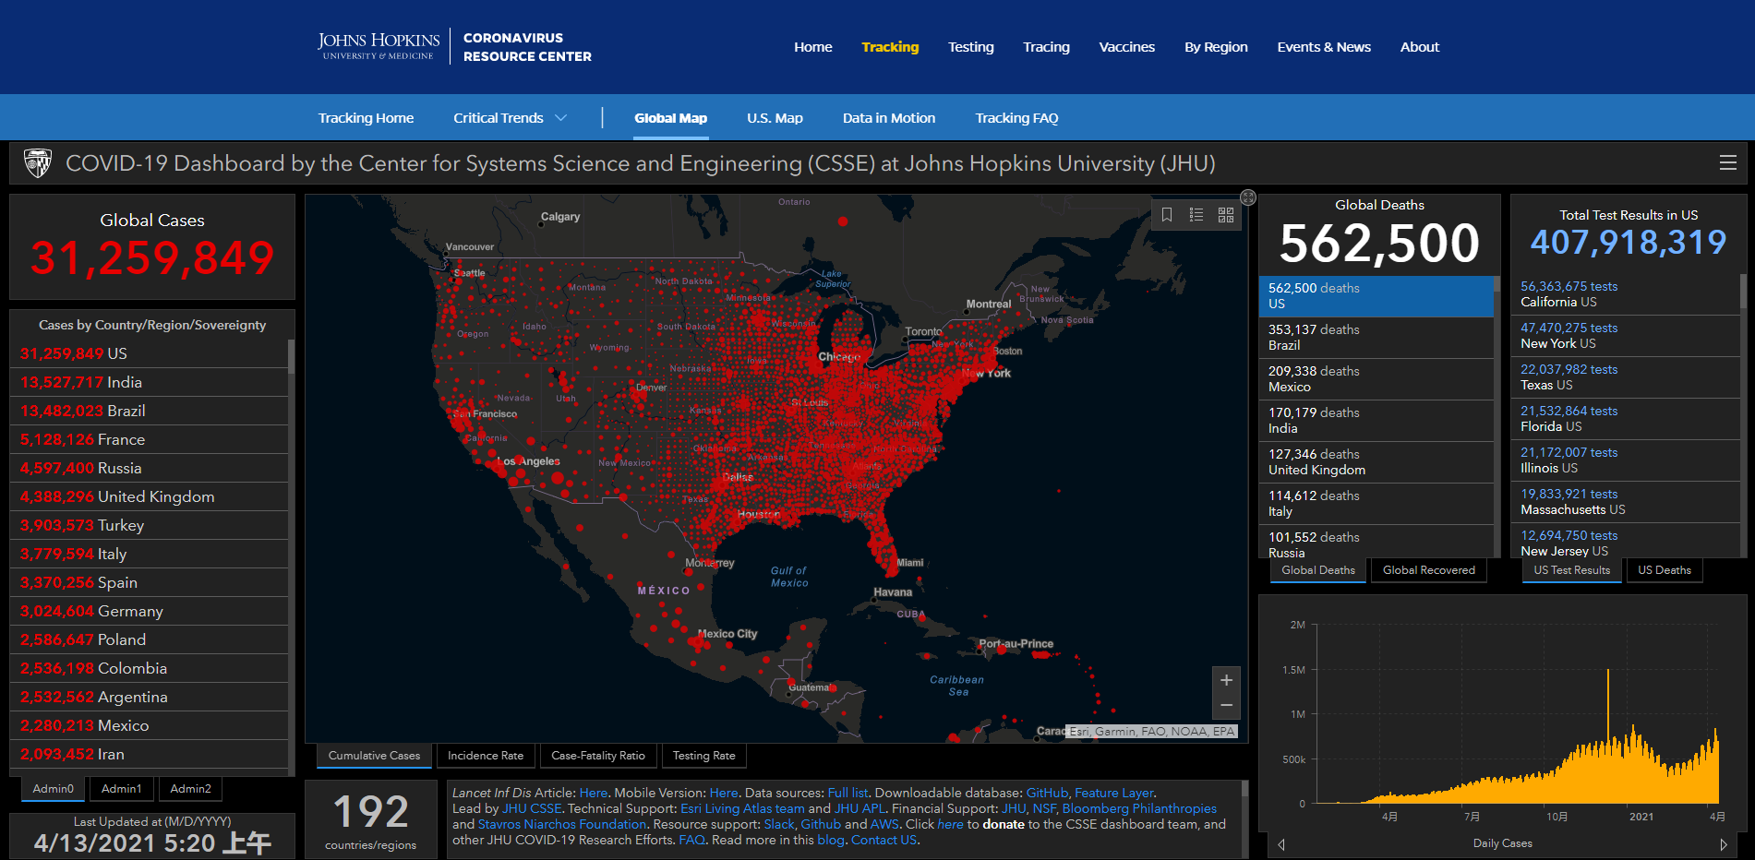Open the About page
The height and width of the screenshot is (860, 1755).
1419,47
